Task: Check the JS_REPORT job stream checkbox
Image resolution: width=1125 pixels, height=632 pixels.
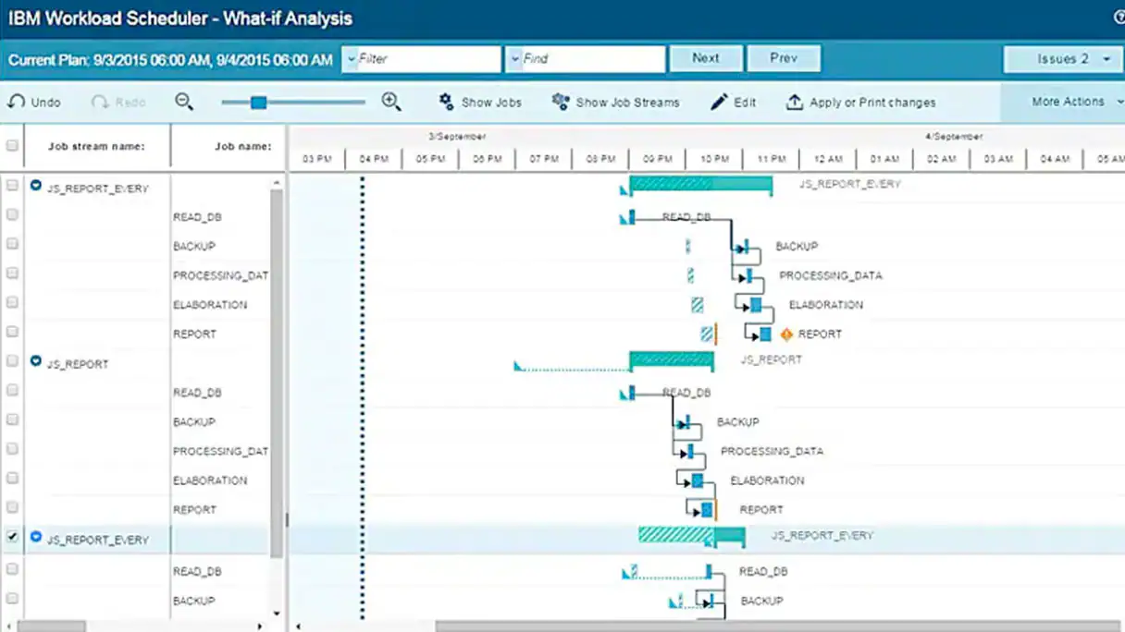Action: click(13, 360)
